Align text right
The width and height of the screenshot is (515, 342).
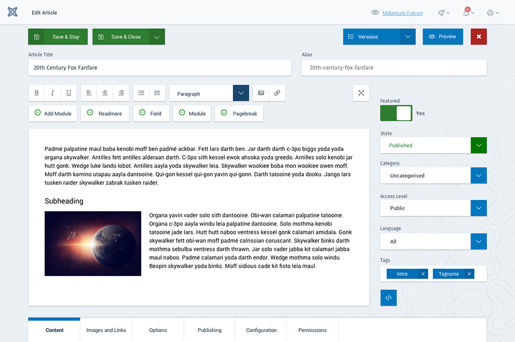click(121, 93)
